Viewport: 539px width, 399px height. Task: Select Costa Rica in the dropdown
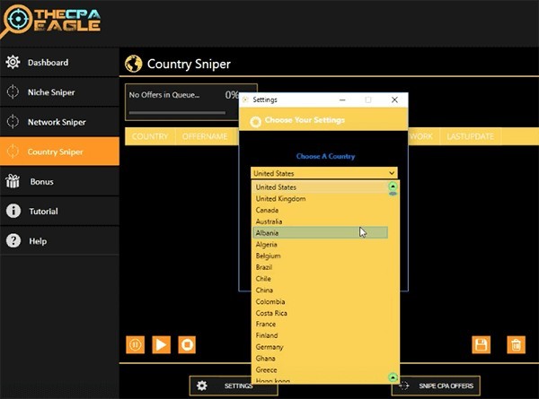tap(321, 313)
